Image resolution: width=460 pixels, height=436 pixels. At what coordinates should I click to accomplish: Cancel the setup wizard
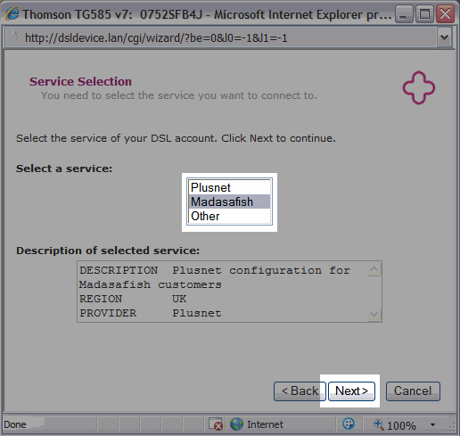(413, 391)
